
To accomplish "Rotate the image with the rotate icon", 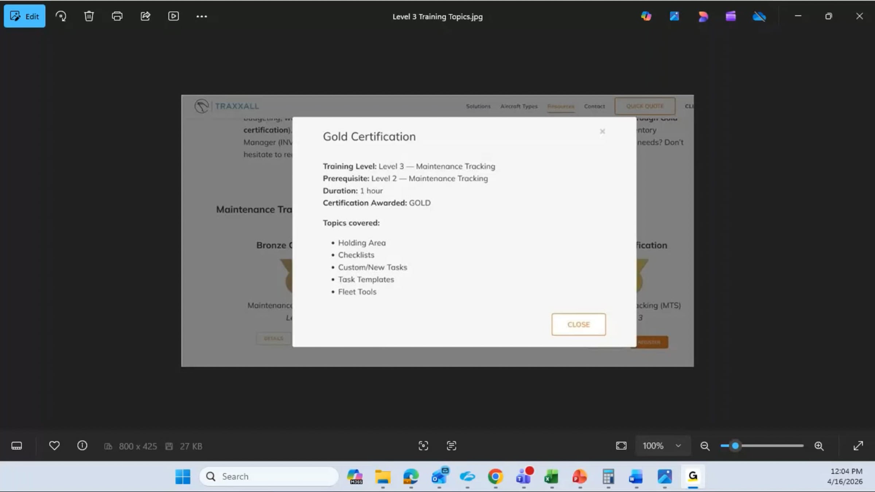I will (61, 16).
